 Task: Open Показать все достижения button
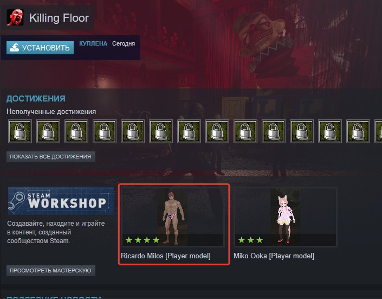[x=51, y=157]
